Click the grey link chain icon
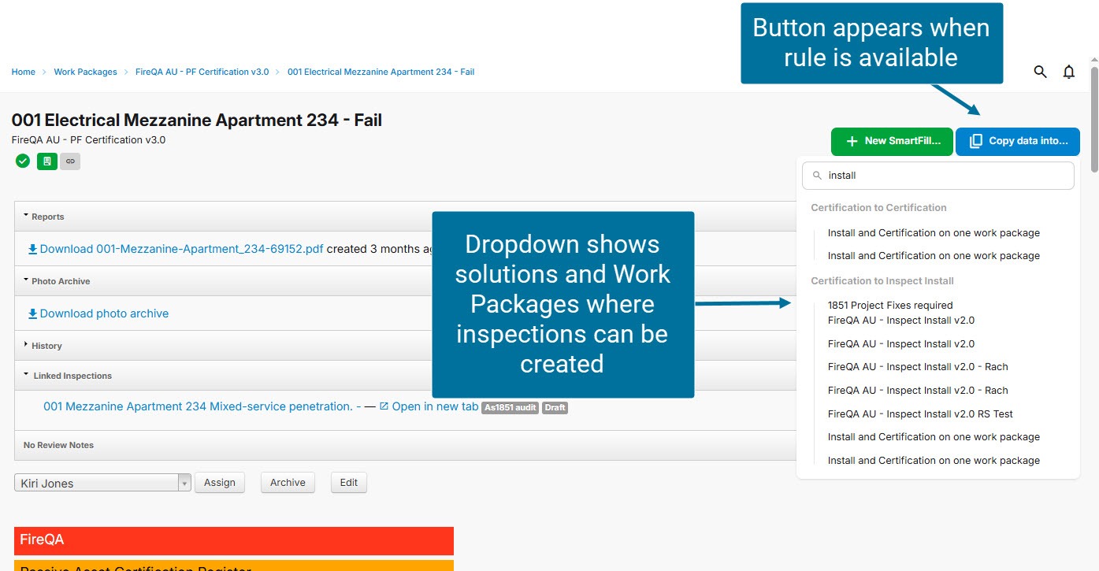 pyautogui.click(x=70, y=161)
